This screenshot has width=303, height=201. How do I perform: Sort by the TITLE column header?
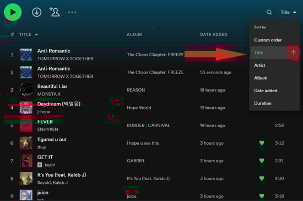click(25, 34)
